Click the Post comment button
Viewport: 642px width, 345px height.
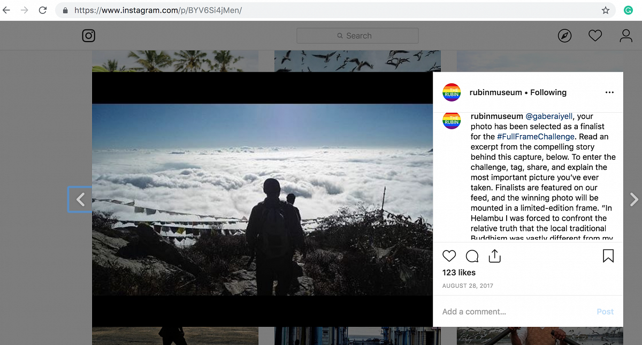(605, 311)
